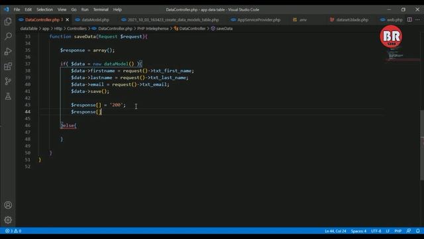Click line number 37 in gutter

tap(28, 64)
